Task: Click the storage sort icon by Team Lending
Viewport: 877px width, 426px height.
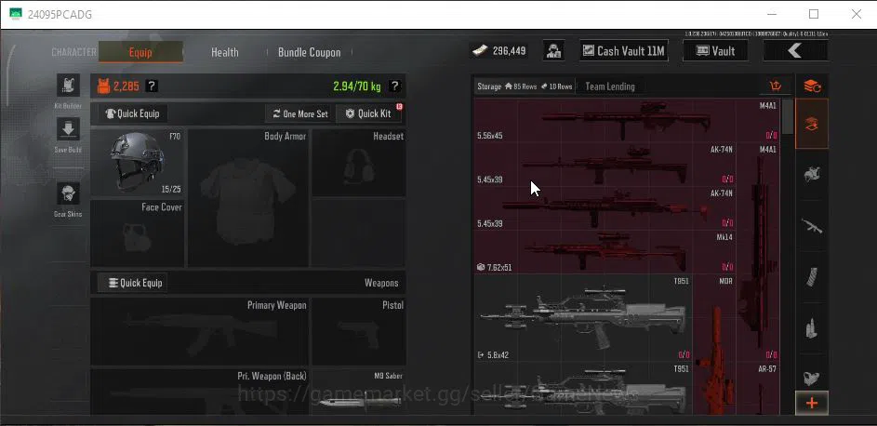Action: [x=776, y=87]
